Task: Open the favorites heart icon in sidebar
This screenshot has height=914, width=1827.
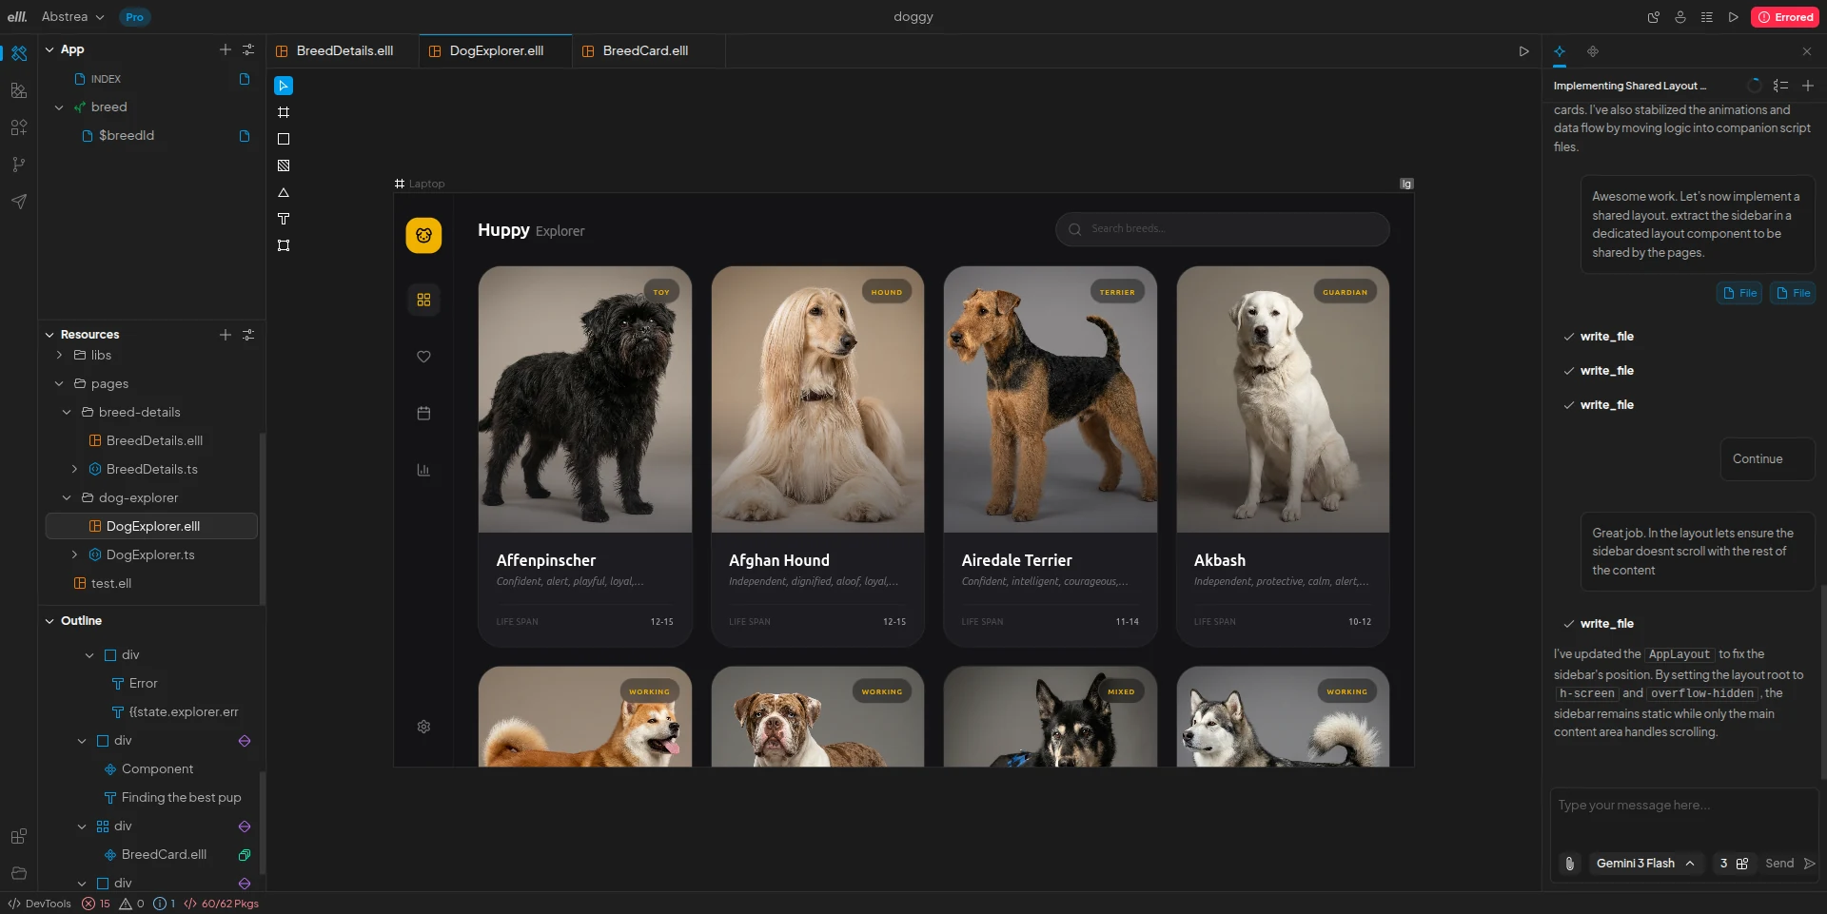Action: pyautogui.click(x=423, y=357)
